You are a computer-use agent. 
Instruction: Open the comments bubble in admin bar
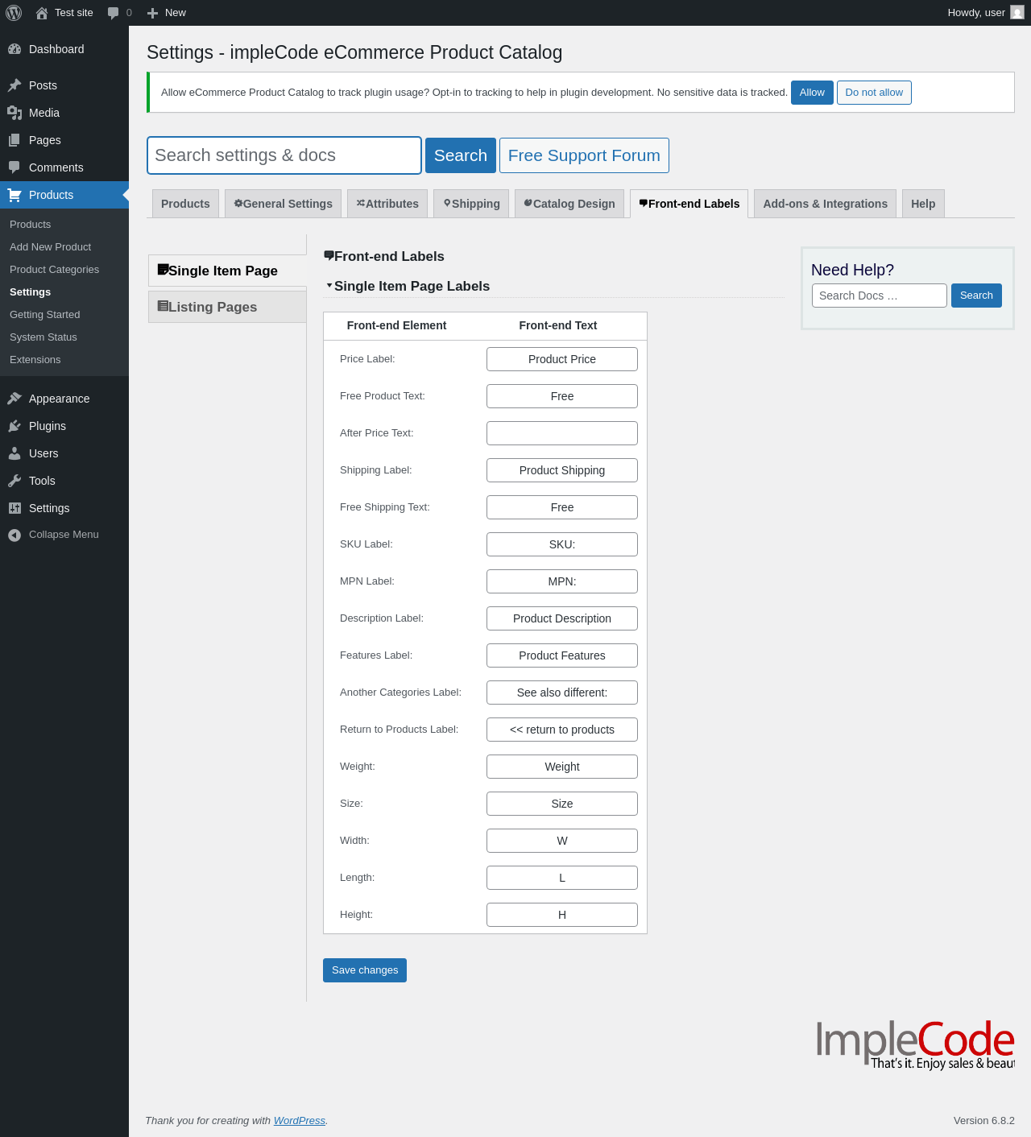114,13
